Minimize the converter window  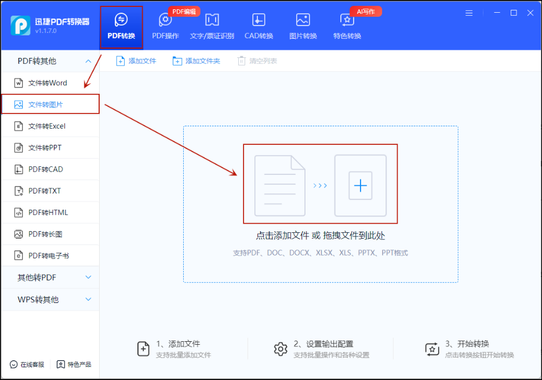pyautogui.click(x=497, y=13)
